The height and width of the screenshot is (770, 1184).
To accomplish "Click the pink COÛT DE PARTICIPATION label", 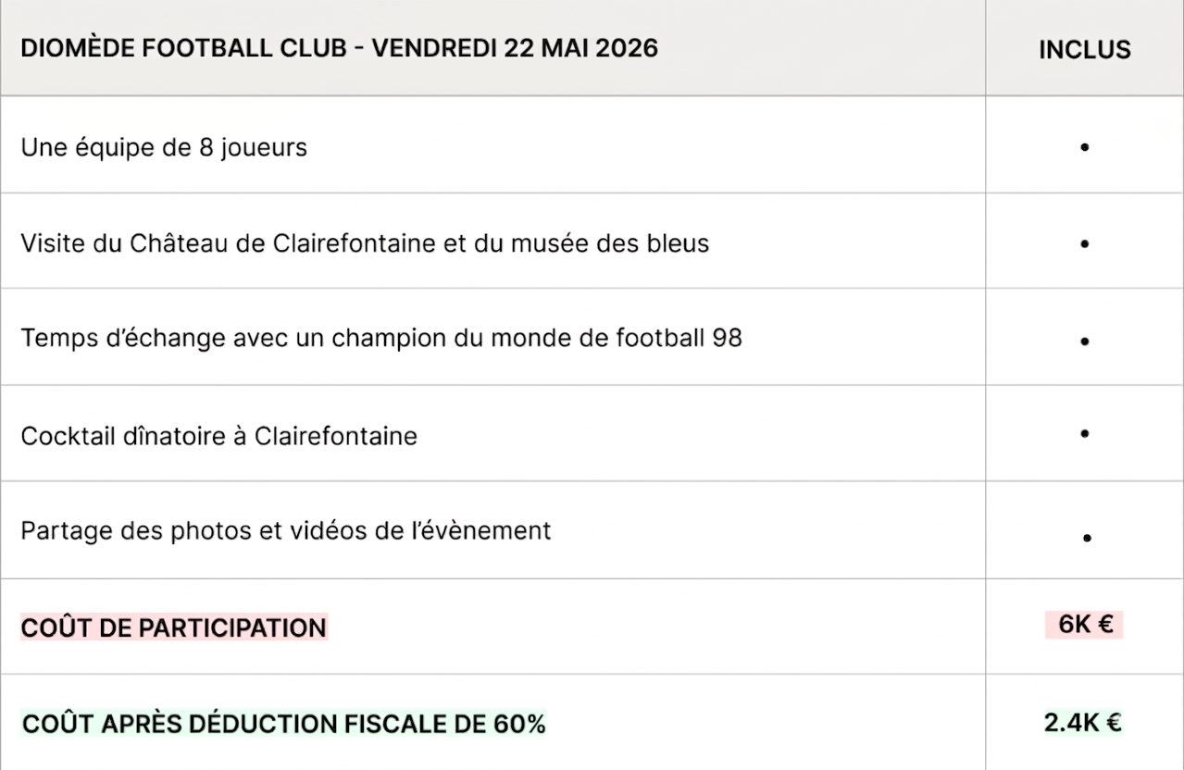I will 173,627.
